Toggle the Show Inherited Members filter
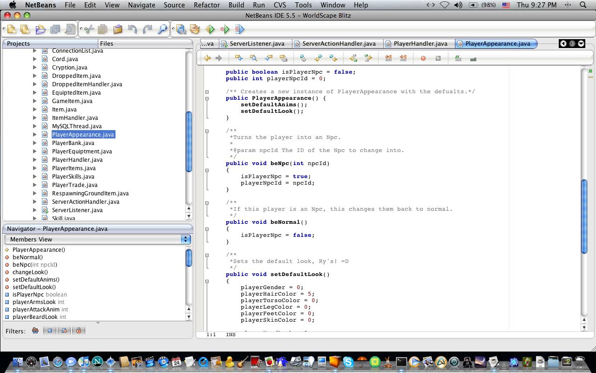The image size is (596, 373). (35, 331)
